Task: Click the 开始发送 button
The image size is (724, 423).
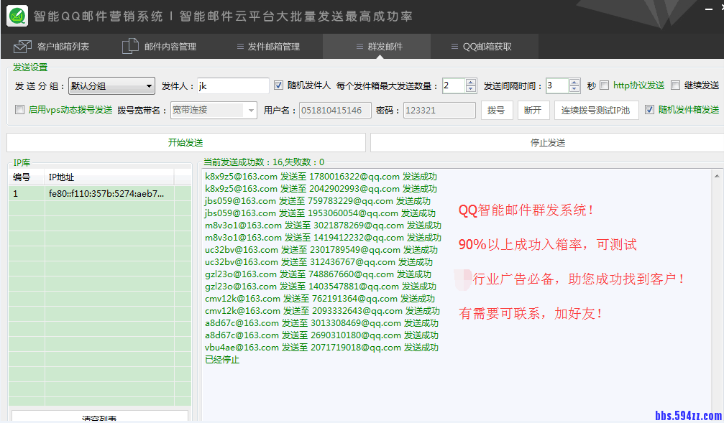Action: coord(186,142)
